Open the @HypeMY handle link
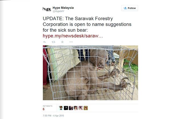Viewport: 177px width, 119px height. click(59, 11)
